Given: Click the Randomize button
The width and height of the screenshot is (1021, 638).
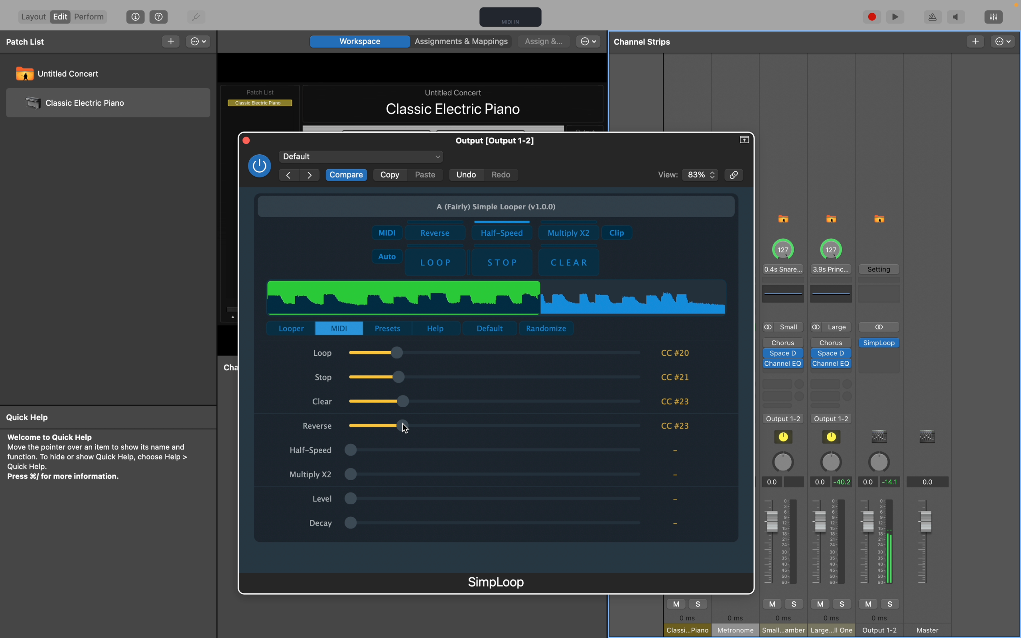Looking at the screenshot, I should pyautogui.click(x=546, y=329).
